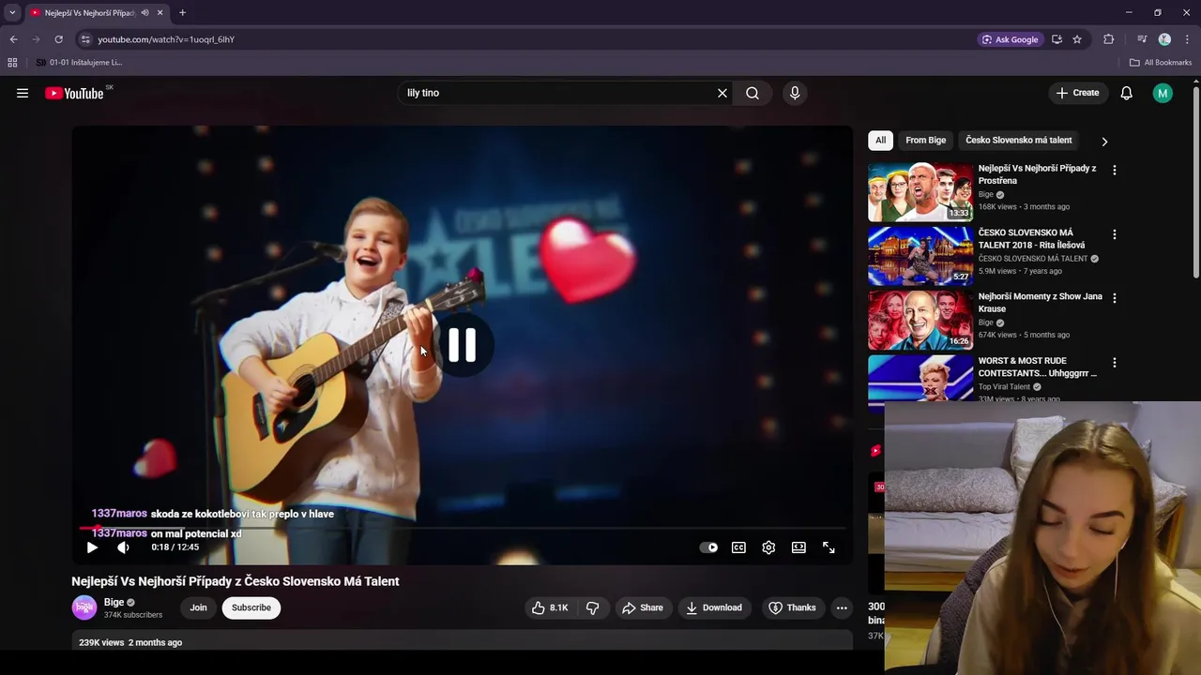
Task: Download the video
Action: point(714,607)
